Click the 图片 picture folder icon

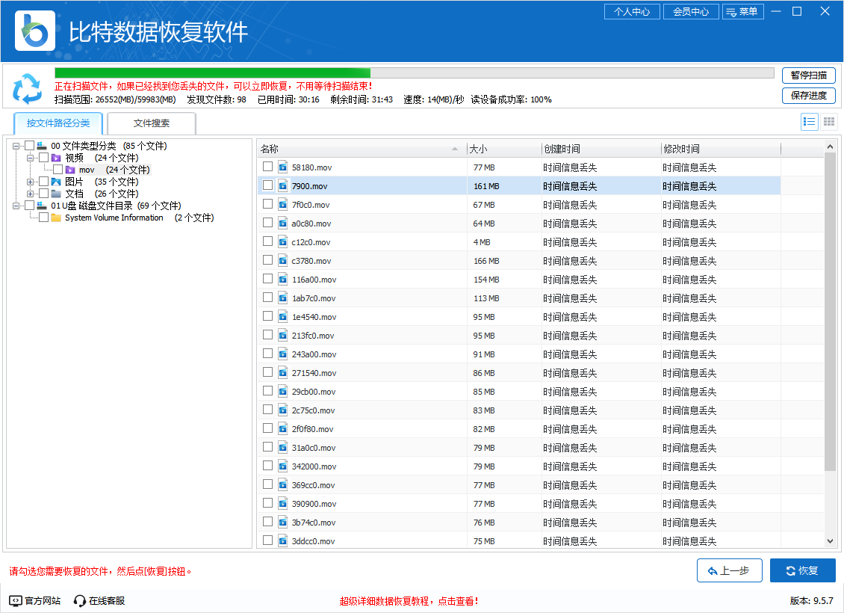point(56,182)
